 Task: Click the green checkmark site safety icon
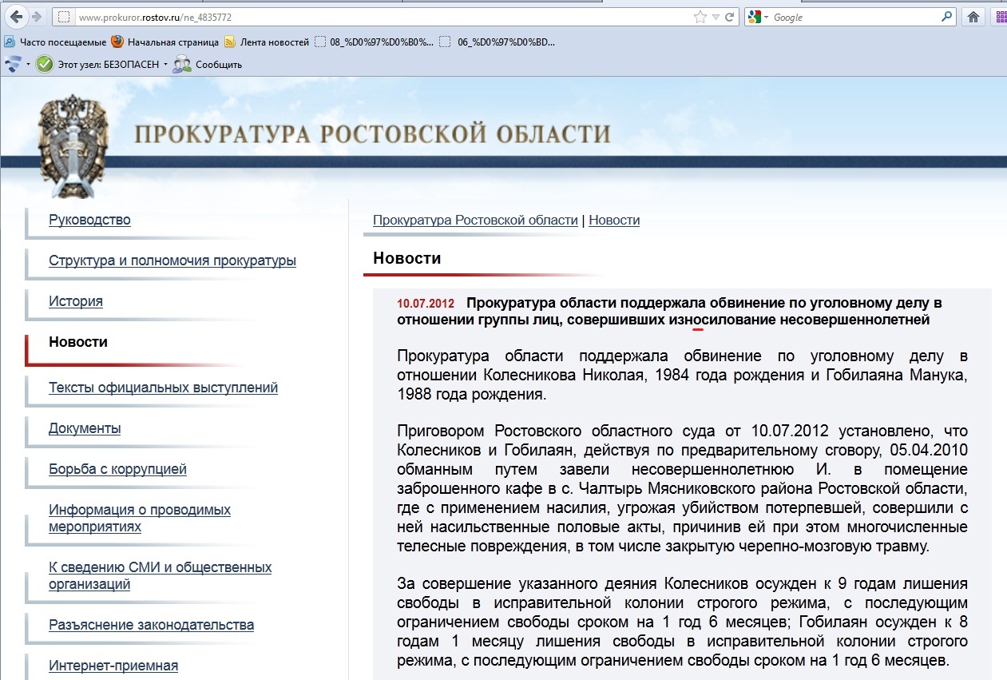[x=45, y=64]
